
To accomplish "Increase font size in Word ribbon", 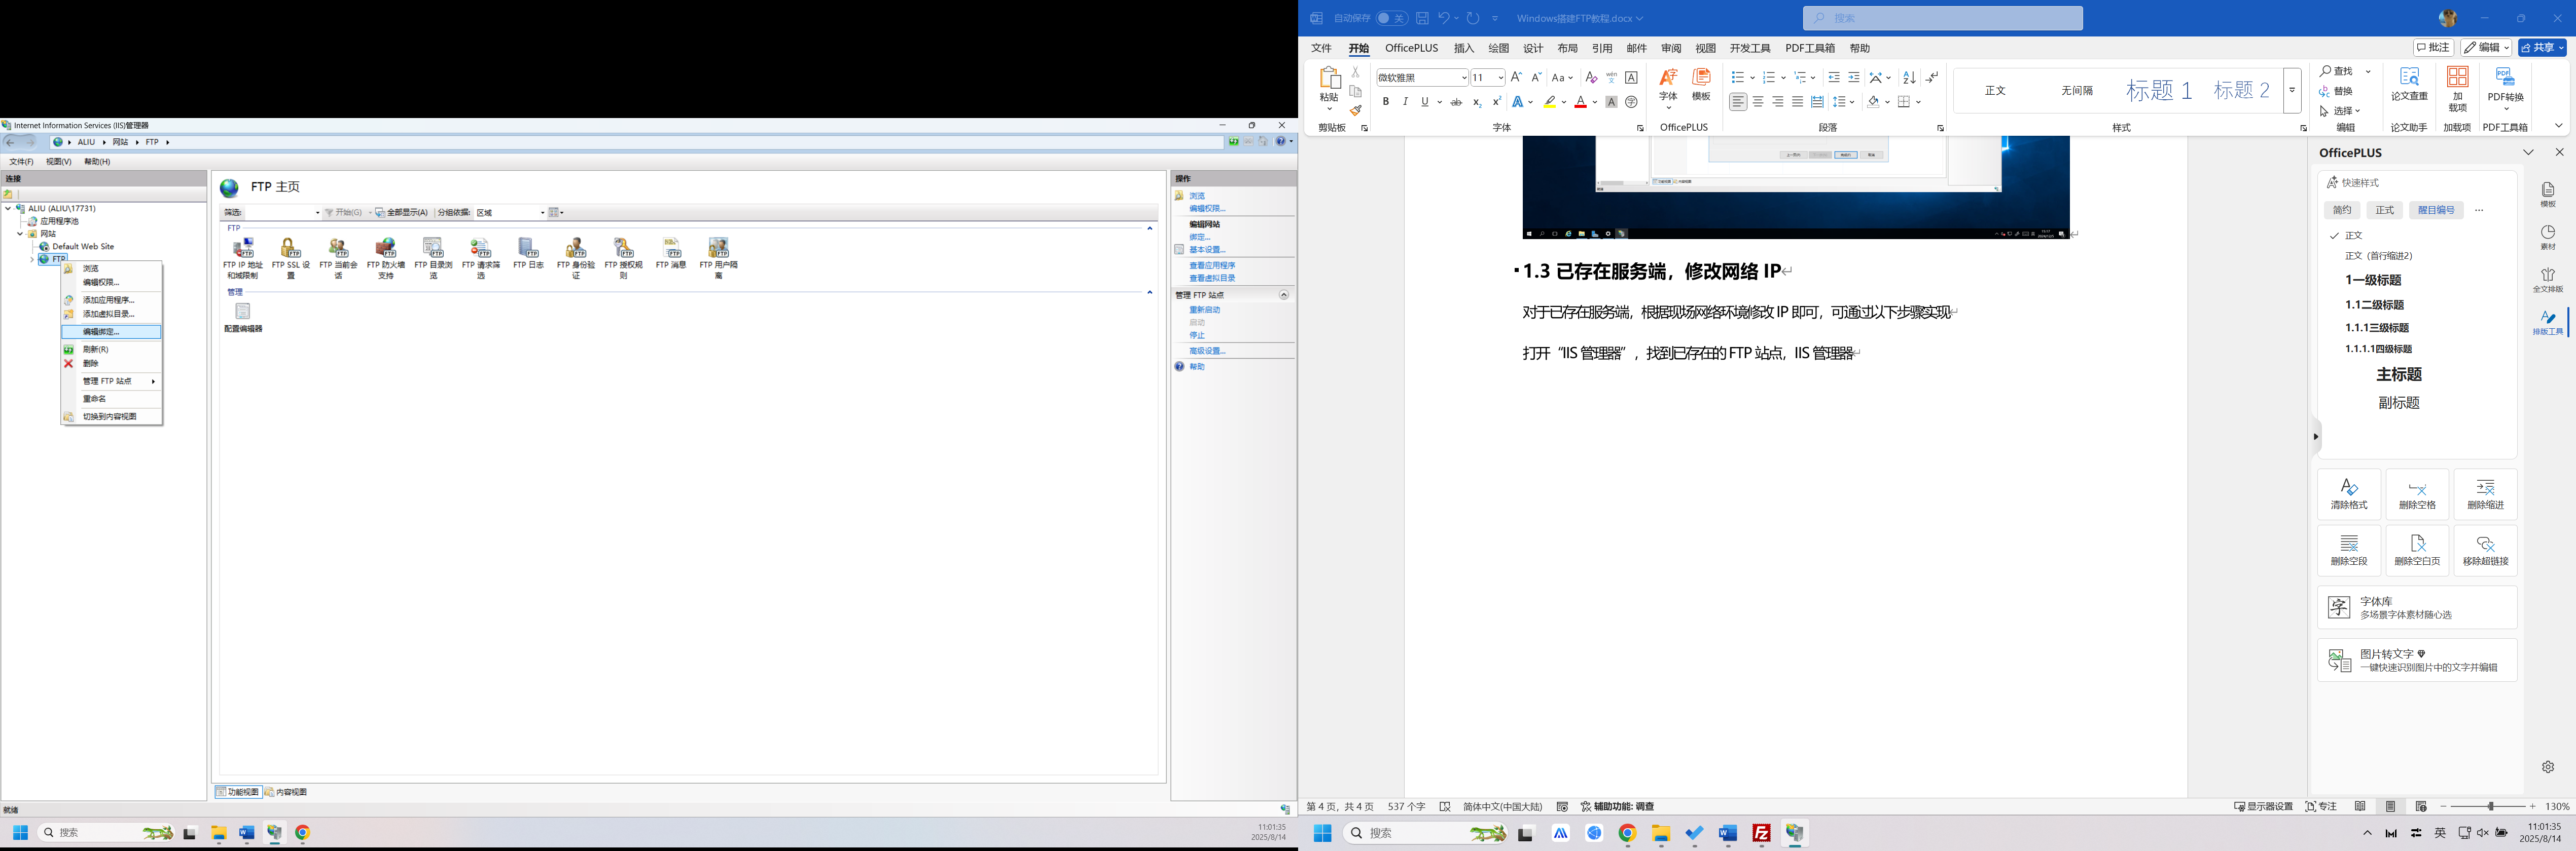I will [x=1516, y=77].
